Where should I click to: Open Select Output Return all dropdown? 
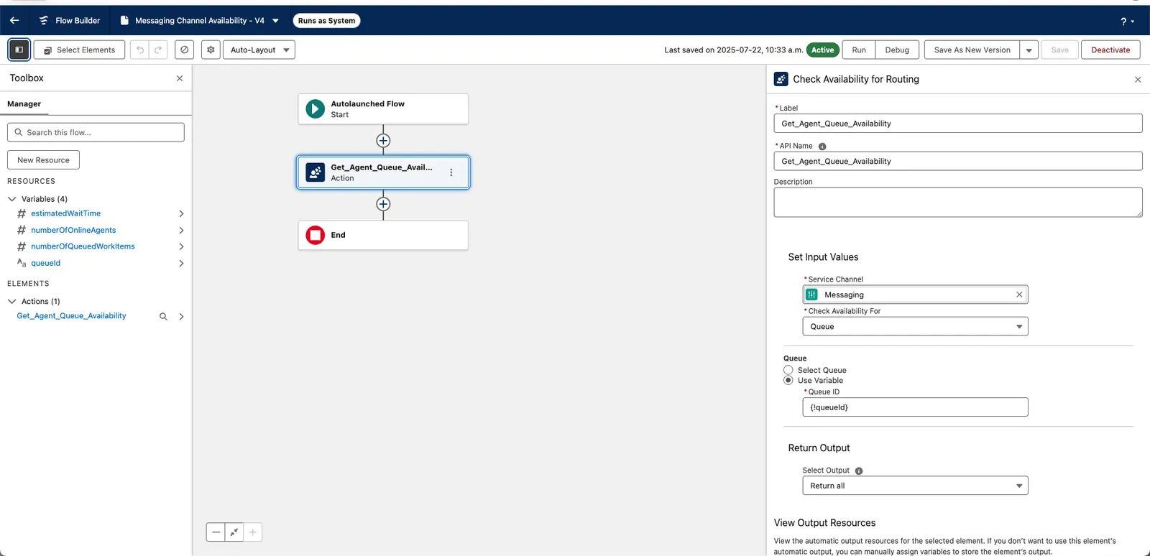(915, 486)
